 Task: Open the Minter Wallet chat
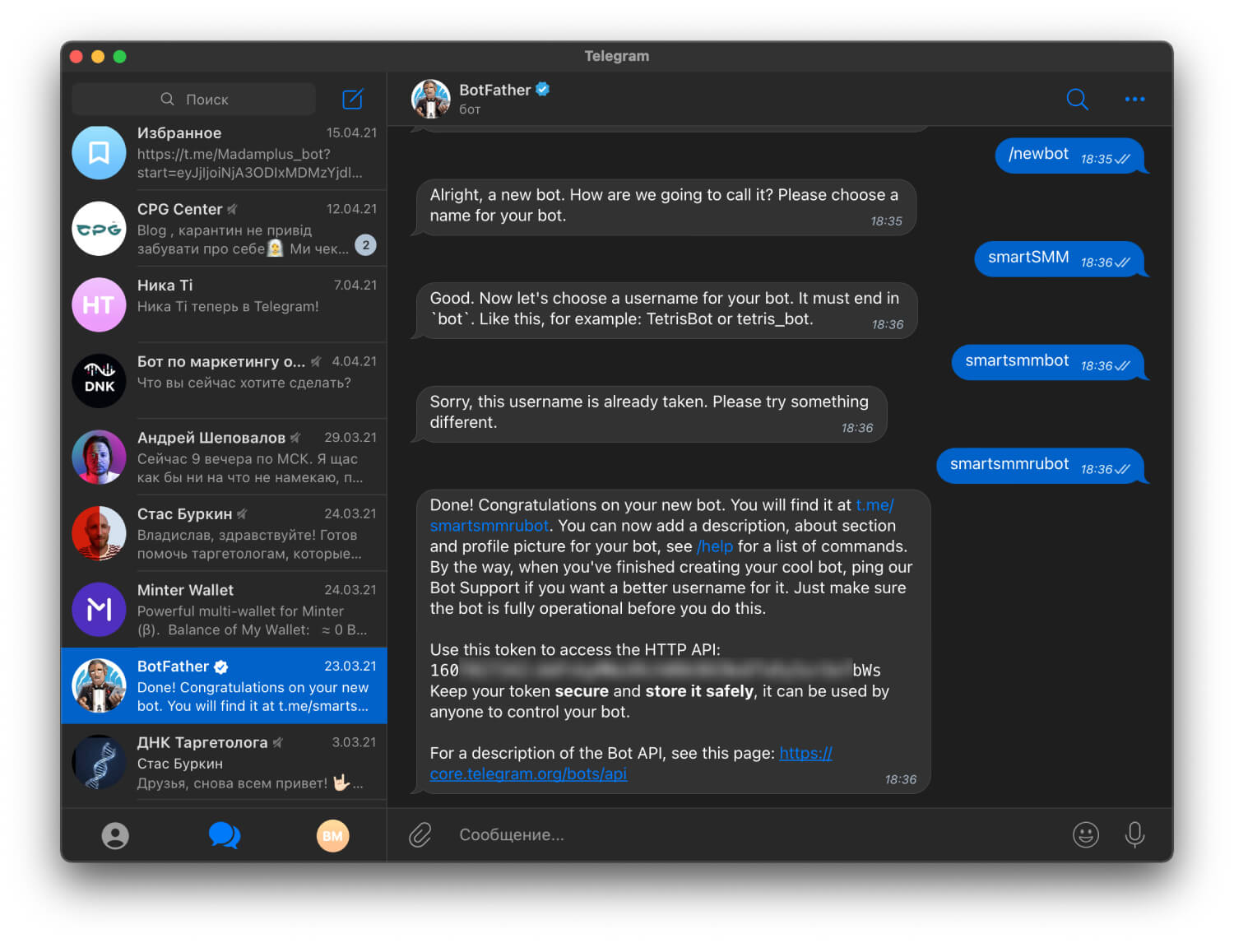coord(224,609)
